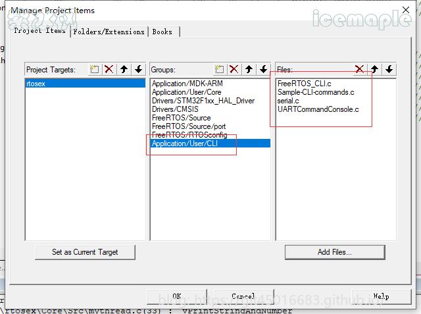Move project target up
Viewport: 421px width, 314px height.
coord(124,70)
